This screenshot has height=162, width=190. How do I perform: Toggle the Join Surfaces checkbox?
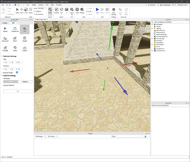[34, 14]
